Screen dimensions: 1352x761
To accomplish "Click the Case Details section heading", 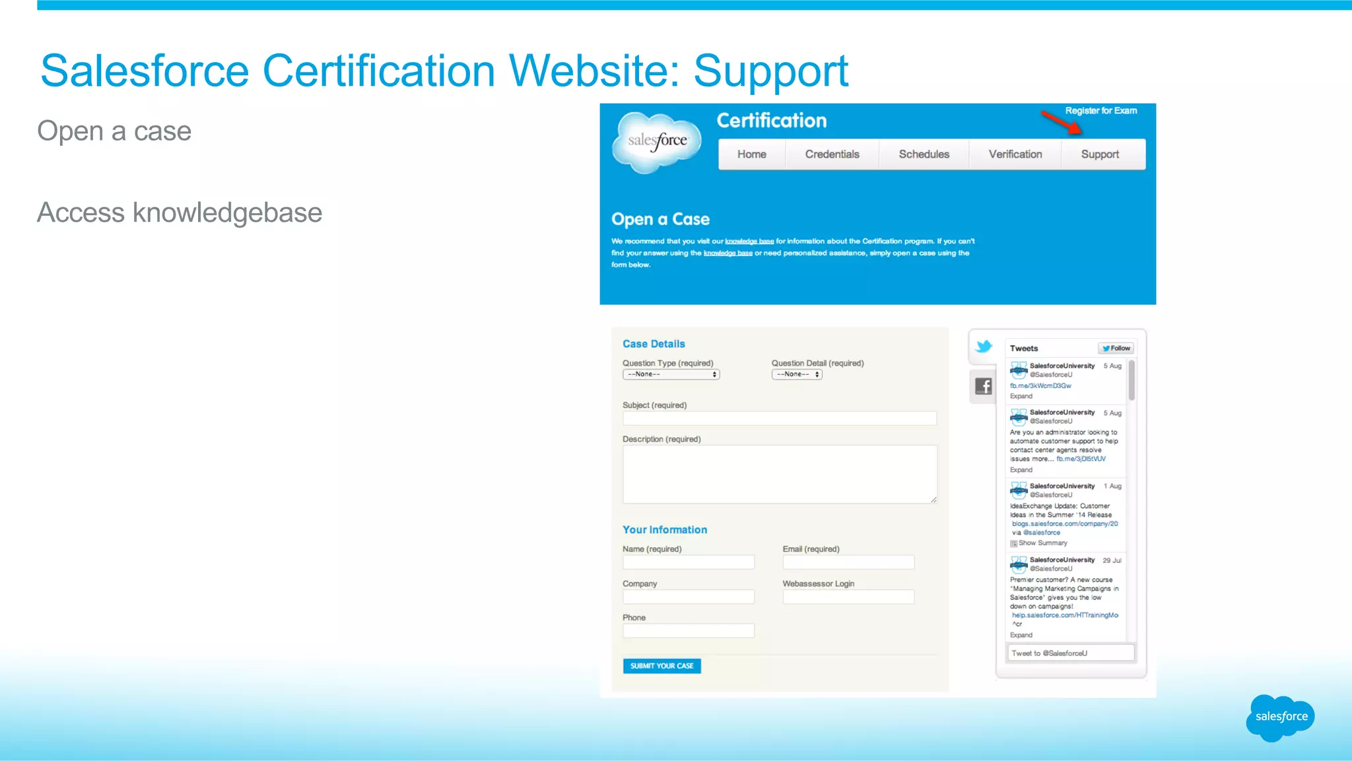I will 654,344.
